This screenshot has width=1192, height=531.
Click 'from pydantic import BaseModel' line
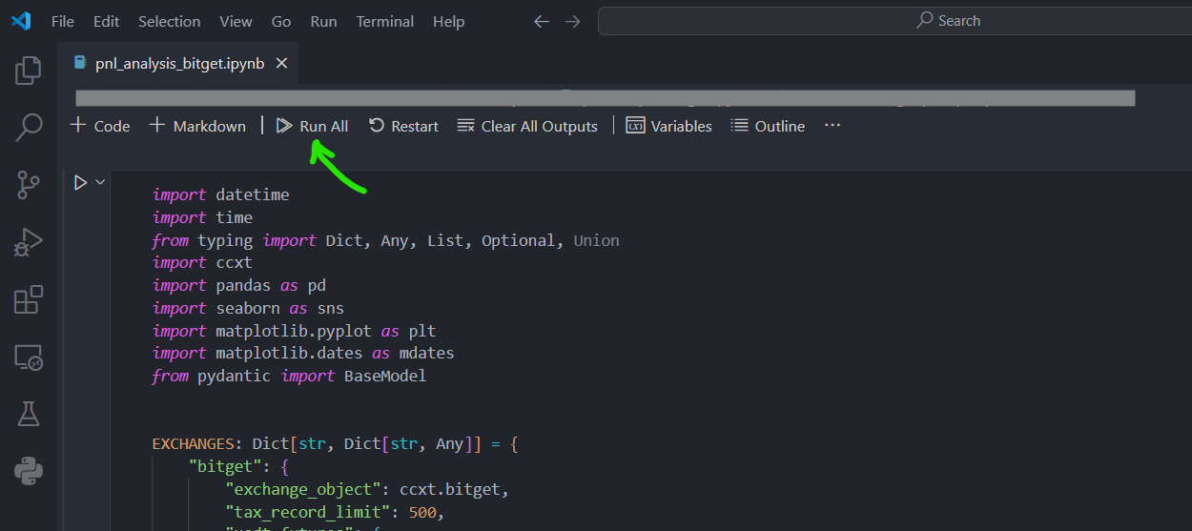click(x=289, y=376)
